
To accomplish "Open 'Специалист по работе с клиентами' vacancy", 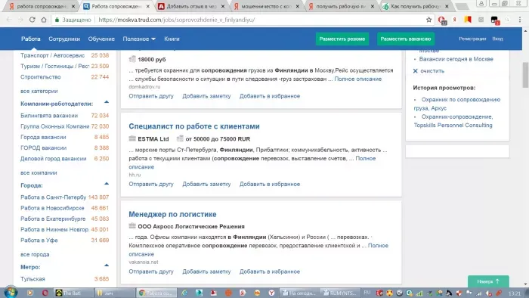I will tap(194, 126).
